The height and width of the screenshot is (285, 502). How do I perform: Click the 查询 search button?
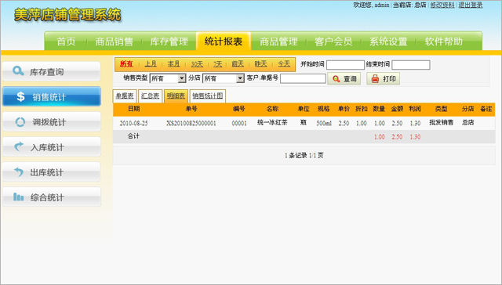point(344,78)
